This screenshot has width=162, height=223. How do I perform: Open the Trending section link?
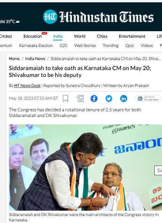click(x=110, y=45)
